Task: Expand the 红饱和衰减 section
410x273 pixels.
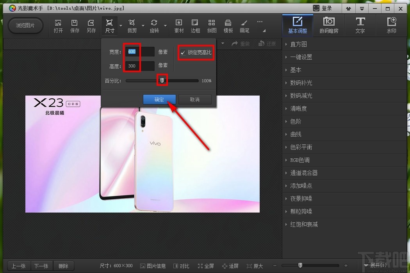Action: point(344,224)
